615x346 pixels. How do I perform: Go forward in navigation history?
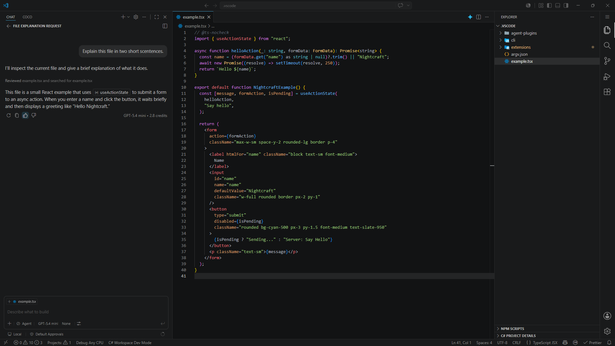click(x=215, y=5)
